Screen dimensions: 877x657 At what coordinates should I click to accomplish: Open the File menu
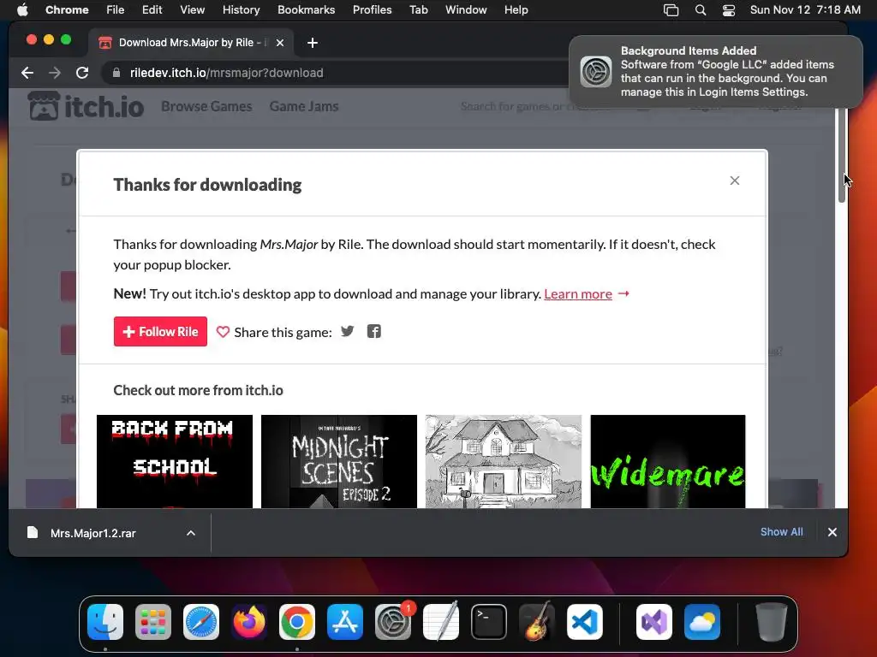[x=116, y=9]
